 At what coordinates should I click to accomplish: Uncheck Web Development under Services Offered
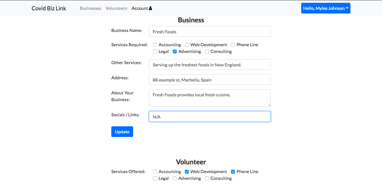click(x=187, y=172)
